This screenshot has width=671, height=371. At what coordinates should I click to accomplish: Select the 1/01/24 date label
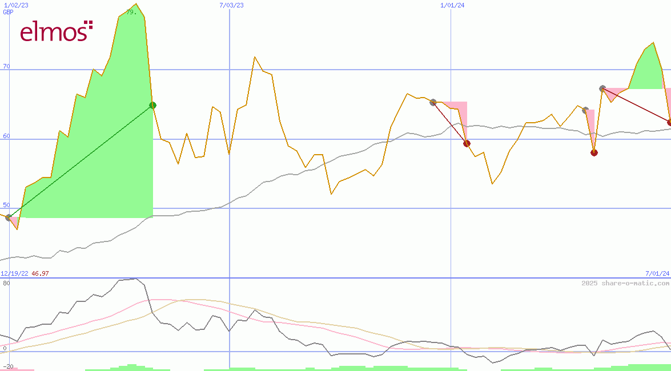[x=452, y=5]
